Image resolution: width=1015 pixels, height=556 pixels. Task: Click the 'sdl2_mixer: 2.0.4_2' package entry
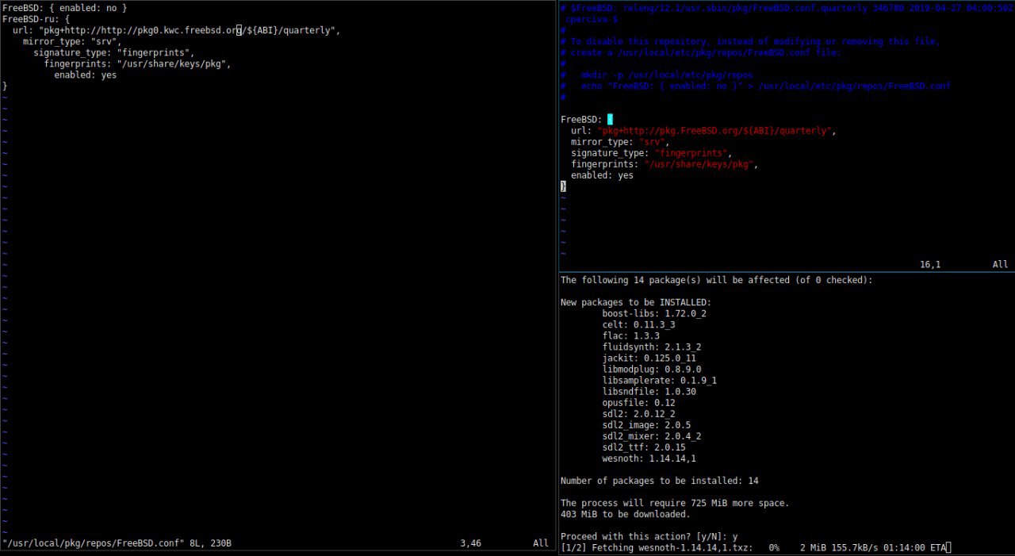652,435
